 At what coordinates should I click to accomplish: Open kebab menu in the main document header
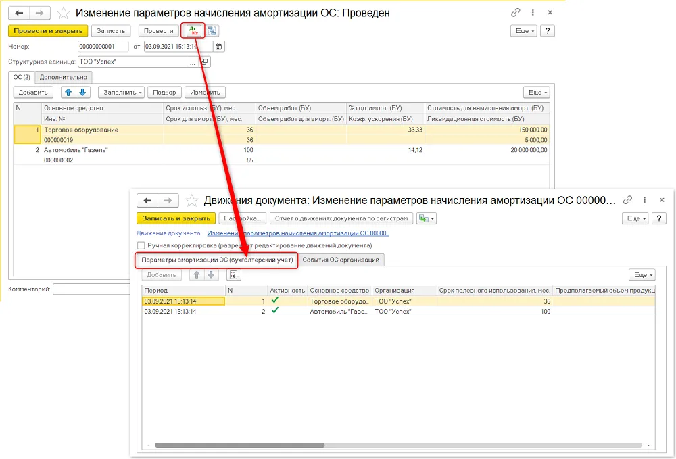click(533, 12)
